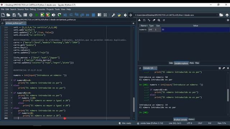
Task: Go forward with the right arrow icon
Action: click(x=130, y=15)
